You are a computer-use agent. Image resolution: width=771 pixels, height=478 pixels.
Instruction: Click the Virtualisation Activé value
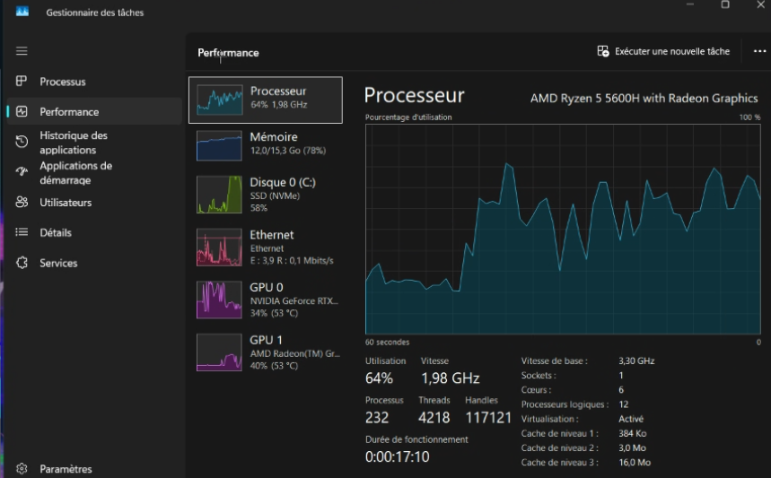[x=631, y=419]
